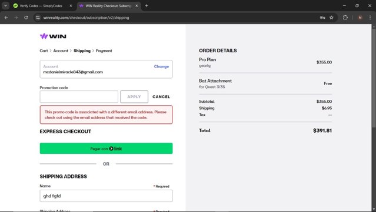Apply the promotion code
The image size is (376, 212).
pyautogui.click(x=134, y=97)
